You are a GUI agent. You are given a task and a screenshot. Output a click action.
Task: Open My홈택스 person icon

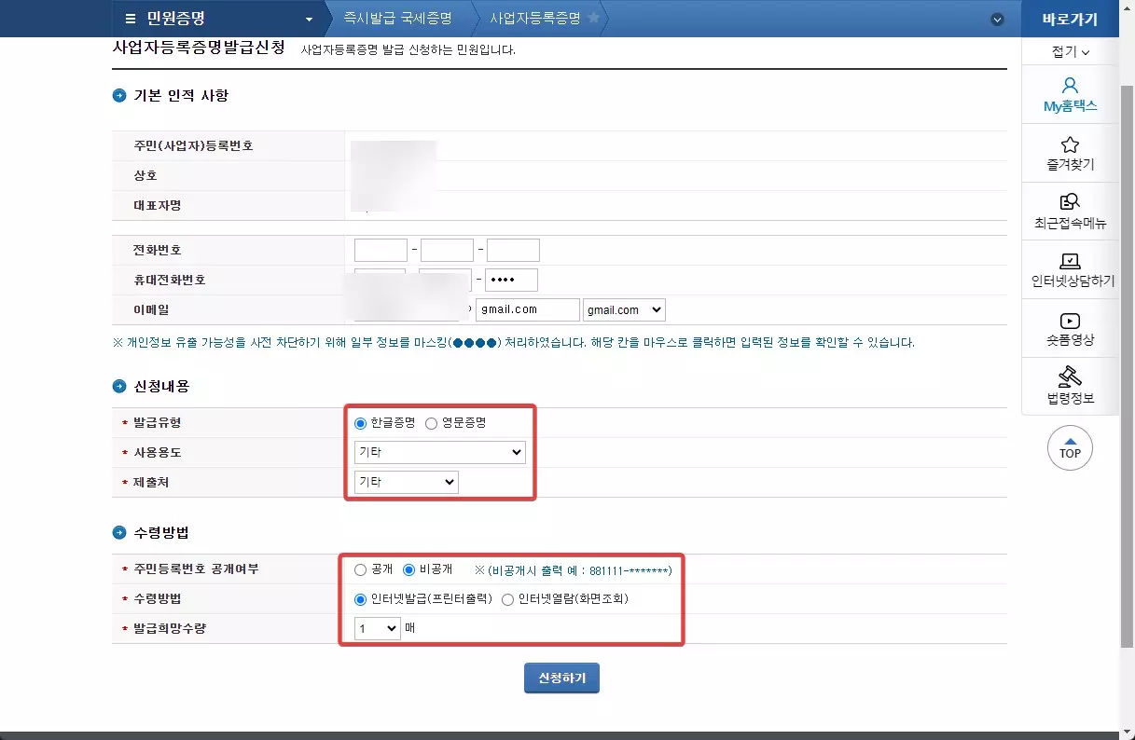[1070, 86]
